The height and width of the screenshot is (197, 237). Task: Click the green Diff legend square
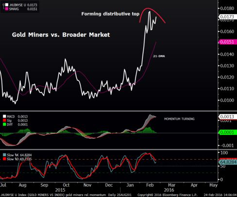(4, 125)
